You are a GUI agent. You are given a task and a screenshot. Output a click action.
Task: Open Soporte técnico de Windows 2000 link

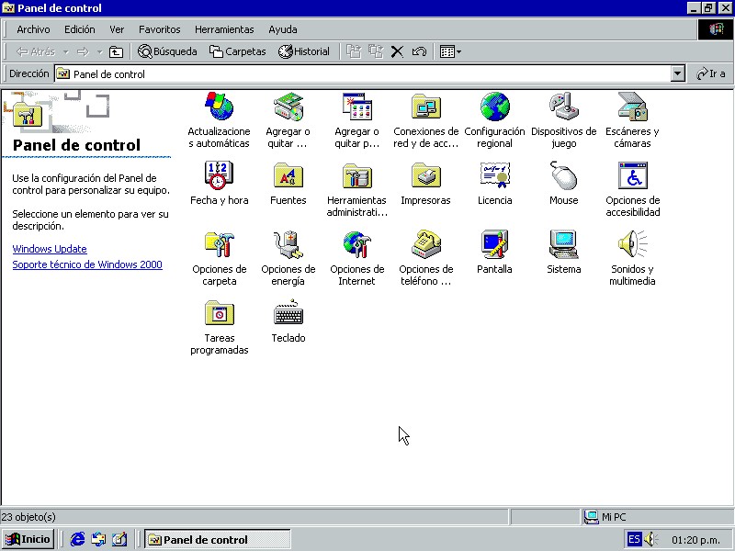click(x=87, y=264)
